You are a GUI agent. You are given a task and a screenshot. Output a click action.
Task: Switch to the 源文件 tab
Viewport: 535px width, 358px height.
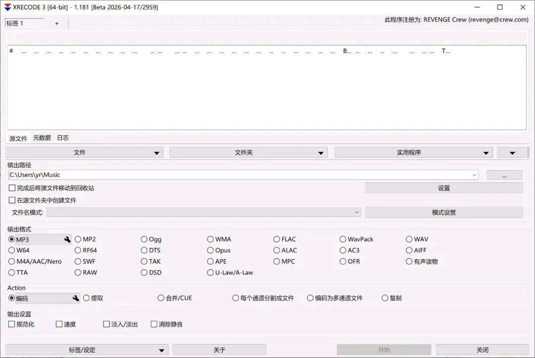coord(18,138)
